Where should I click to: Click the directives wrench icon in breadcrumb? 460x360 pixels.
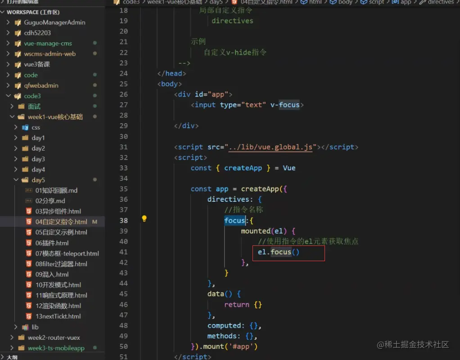point(423,2)
